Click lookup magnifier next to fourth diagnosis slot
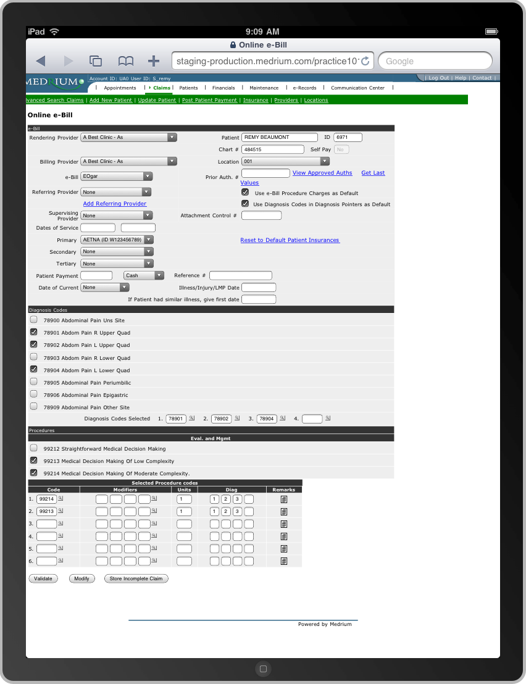Screen dimensions: 526x684 coord(327,419)
